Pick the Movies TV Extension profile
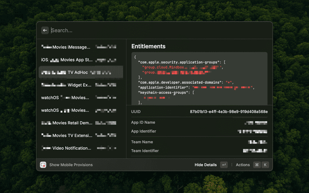 coord(80,135)
